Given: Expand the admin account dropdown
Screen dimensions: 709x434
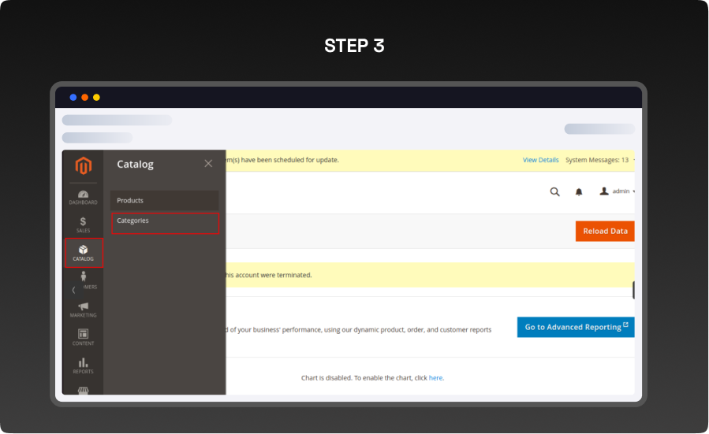Looking at the screenshot, I should (x=617, y=191).
